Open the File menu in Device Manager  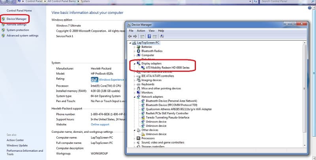point(131,31)
